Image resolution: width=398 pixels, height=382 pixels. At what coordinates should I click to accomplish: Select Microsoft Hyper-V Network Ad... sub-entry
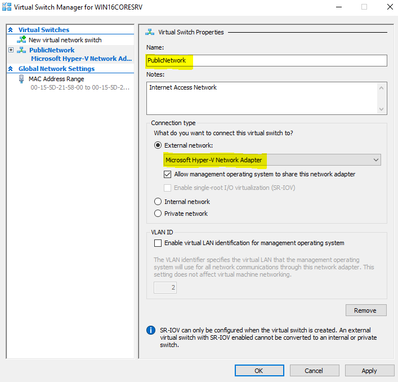(x=81, y=59)
